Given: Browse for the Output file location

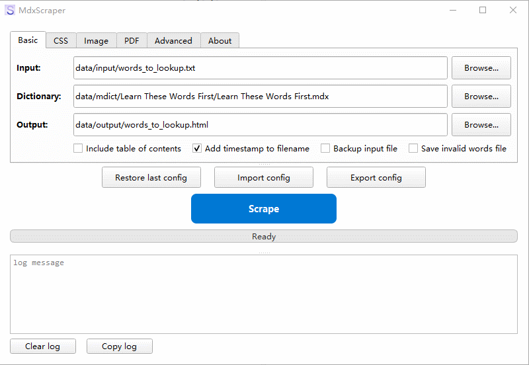Looking at the screenshot, I should 481,125.
